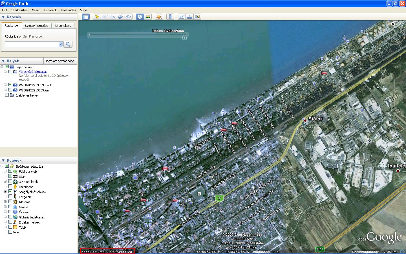Click the date slider handle
406x254 pixels.
(x=184, y=37)
